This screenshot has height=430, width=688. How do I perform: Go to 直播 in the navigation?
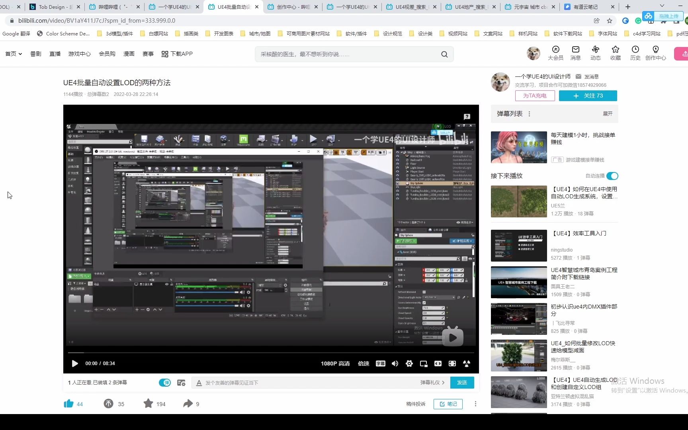pyautogui.click(x=55, y=54)
